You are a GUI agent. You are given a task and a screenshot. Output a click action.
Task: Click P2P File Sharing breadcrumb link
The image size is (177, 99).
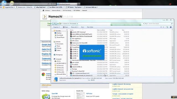point(67,10)
